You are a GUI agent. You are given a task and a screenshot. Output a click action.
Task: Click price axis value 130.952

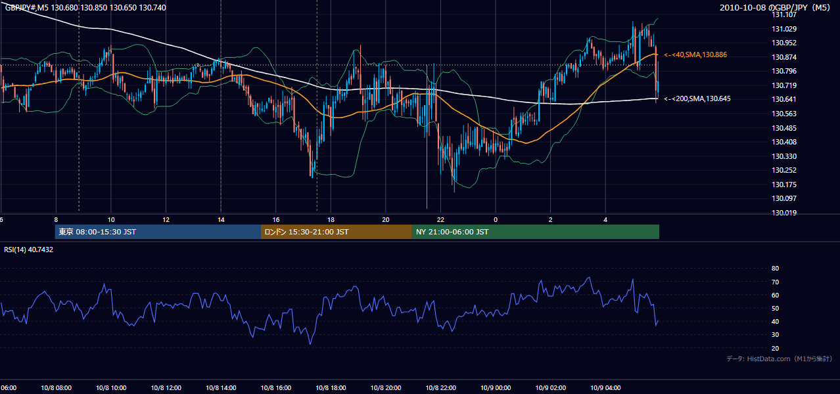tap(783, 43)
